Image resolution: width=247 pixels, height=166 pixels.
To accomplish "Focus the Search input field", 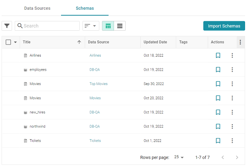I will click(51, 26).
